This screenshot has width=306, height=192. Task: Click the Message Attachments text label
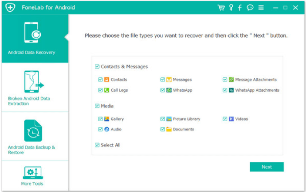coord(256,80)
